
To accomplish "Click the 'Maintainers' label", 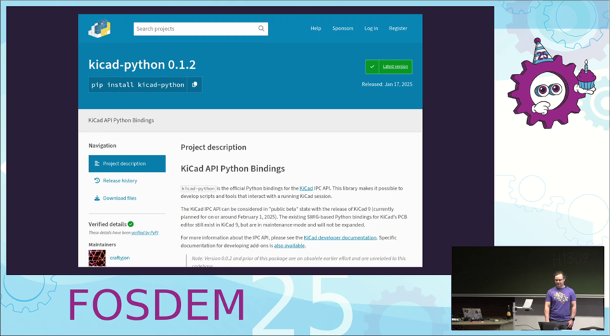I will coord(102,245).
